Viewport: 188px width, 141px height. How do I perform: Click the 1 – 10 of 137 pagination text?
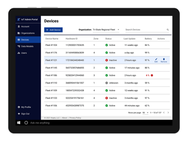click(156, 113)
